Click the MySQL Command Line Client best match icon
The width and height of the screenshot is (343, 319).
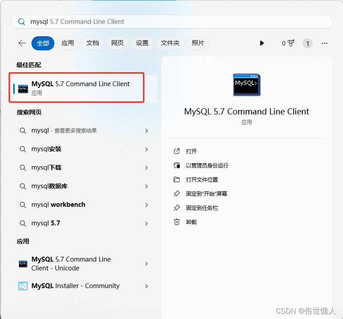click(23, 89)
